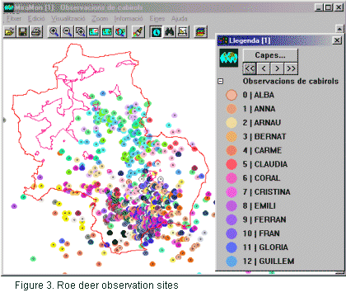Click legend text '12 | GUILLEM'
This screenshot has width=346, height=297.
coord(269,262)
